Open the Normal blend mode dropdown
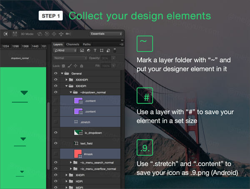 tap(70, 58)
